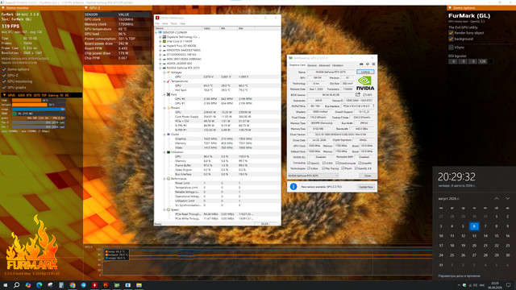This screenshot has height=290, width=516.
Task: Click Intel Core CPU icon in HWMonitor tree
Action: (x=164, y=41)
